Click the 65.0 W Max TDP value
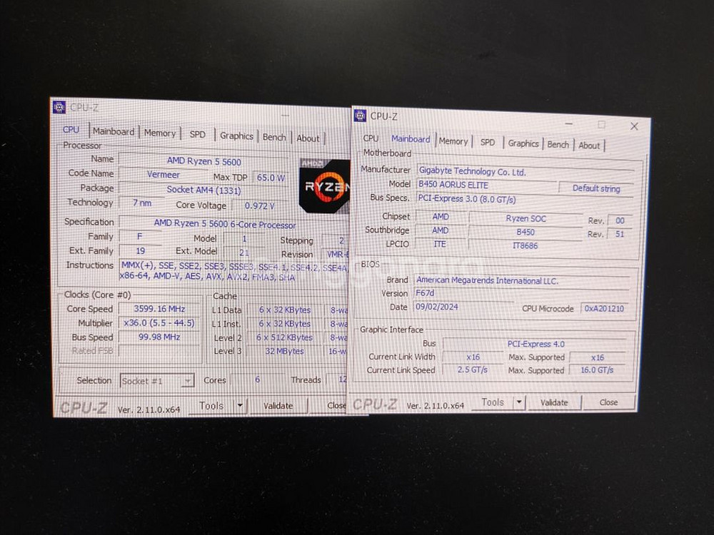This screenshot has width=714, height=535. 271,178
